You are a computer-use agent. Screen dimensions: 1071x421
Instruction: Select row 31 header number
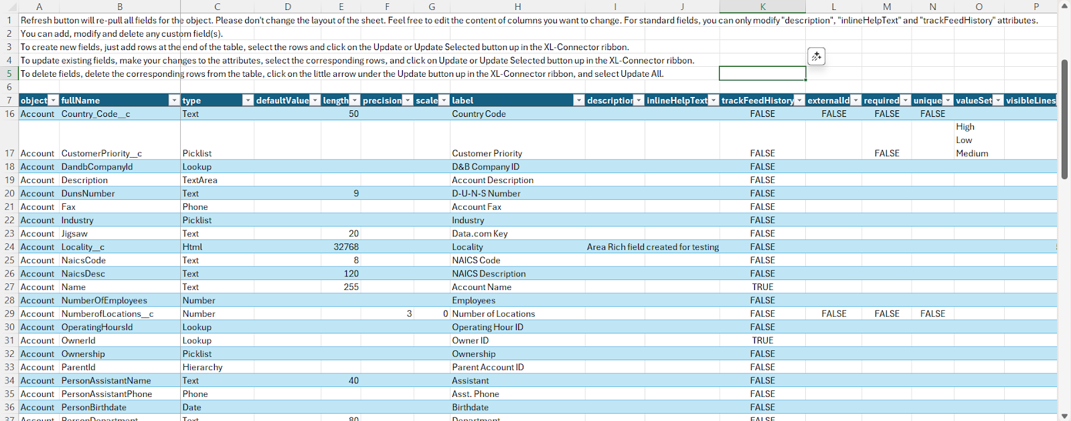coord(9,340)
